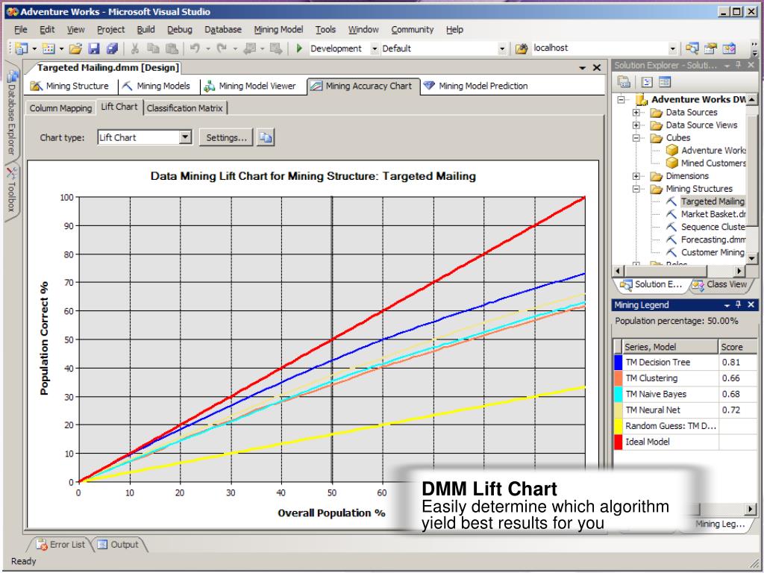Open the Chart type dropdown

point(185,137)
